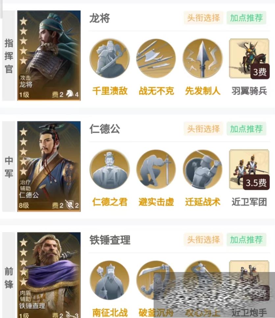
Task: Open the 铁锤查理 hero card portrait
Action: (49, 275)
